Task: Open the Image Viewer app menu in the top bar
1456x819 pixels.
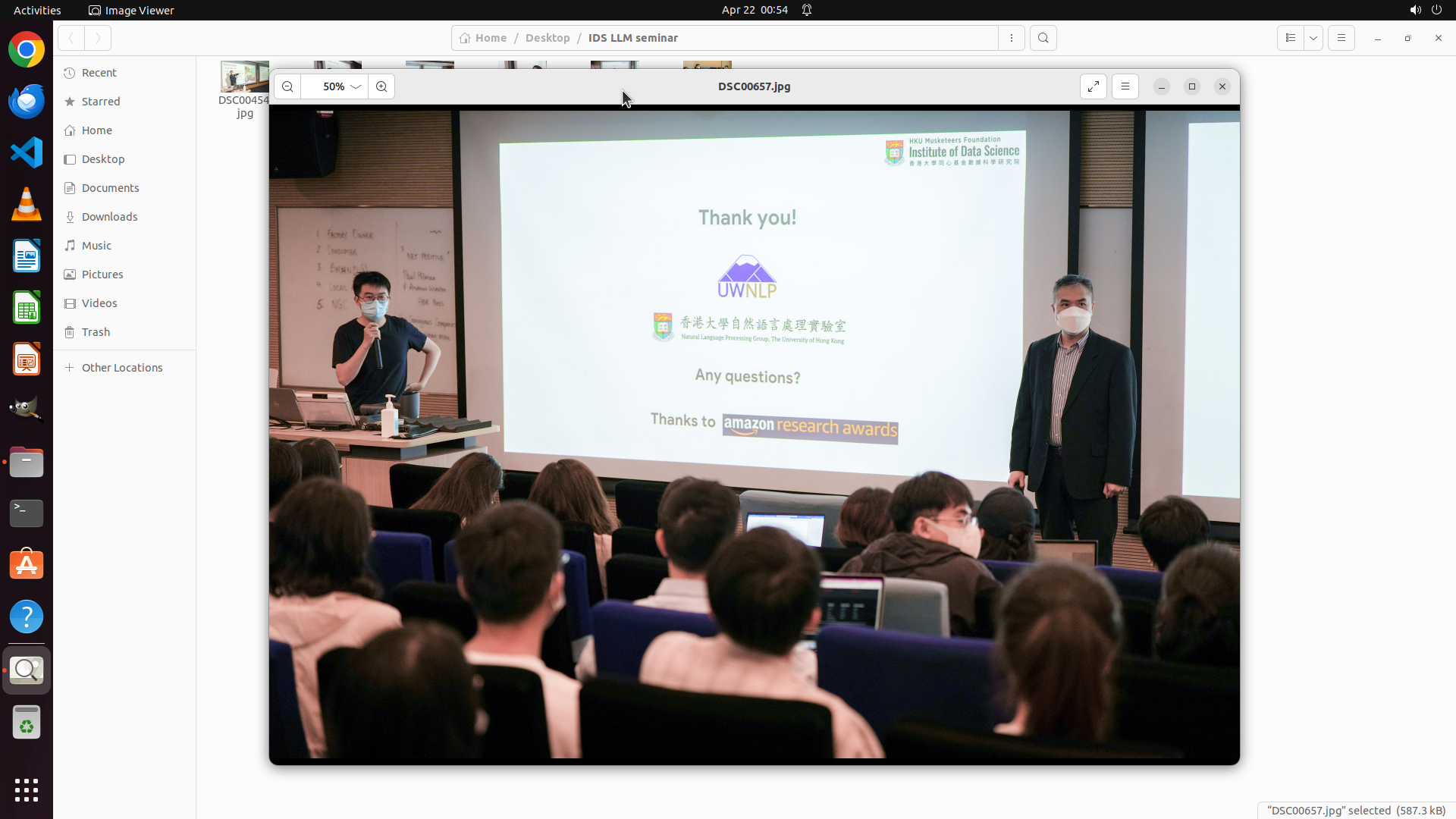Action: pos(131,10)
